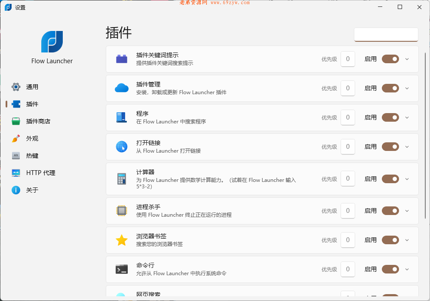The width and height of the screenshot is (430, 301).
Task: Expand the 进程杀手 plugin chevron
Action: (407, 211)
